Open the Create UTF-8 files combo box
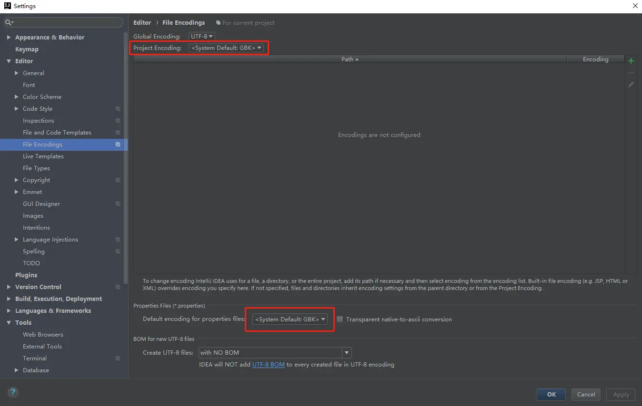The image size is (642, 406). 275,353
